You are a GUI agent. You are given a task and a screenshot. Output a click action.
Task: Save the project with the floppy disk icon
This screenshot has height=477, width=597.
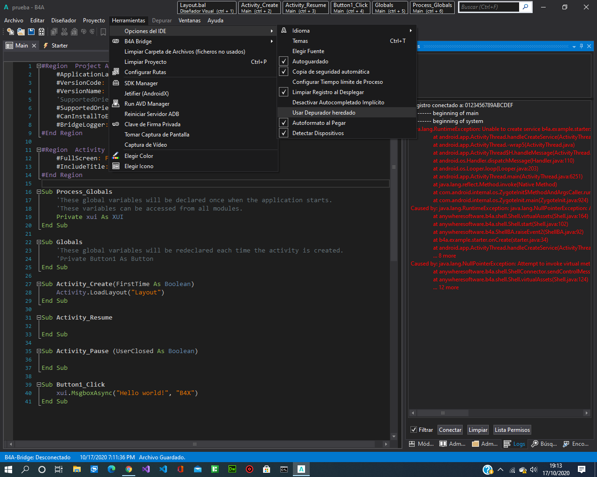point(31,32)
